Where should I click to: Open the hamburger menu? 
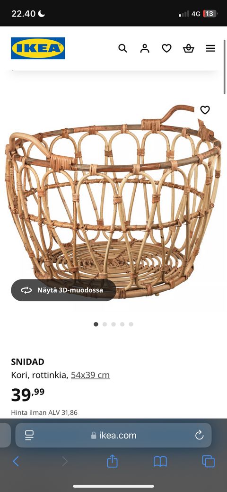tap(210, 48)
